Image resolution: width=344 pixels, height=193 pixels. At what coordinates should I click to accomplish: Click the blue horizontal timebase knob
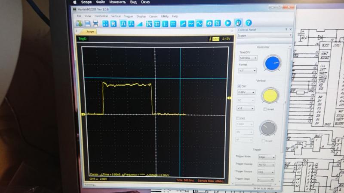click(x=271, y=63)
